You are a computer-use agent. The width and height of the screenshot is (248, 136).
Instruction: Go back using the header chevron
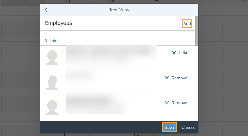point(46,10)
